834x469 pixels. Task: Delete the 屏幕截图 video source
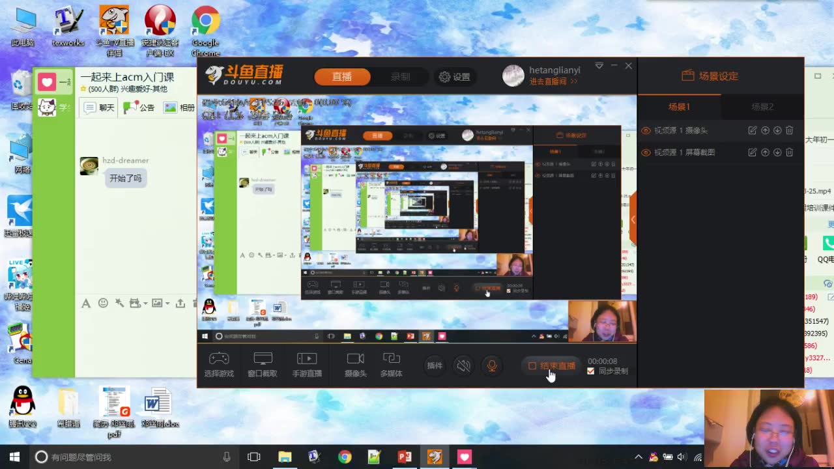(789, 152)
